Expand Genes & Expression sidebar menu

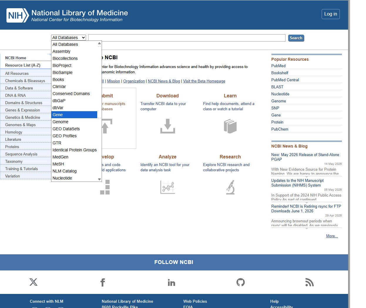[x=25, y=110]
